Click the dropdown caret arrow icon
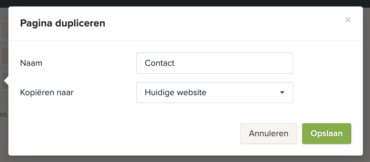 282,93
